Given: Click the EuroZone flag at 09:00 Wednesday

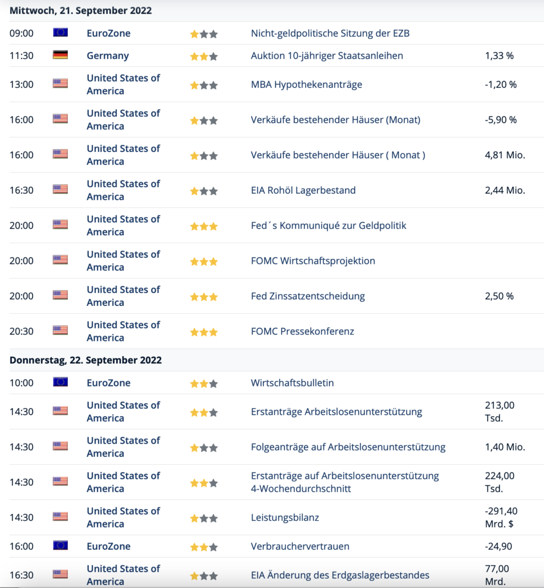Looking at the screenshot, I should point(60,33).
